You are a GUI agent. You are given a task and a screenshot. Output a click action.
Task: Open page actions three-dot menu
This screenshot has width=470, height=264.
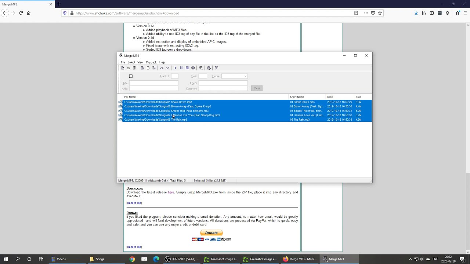click(x=366, y=13)
